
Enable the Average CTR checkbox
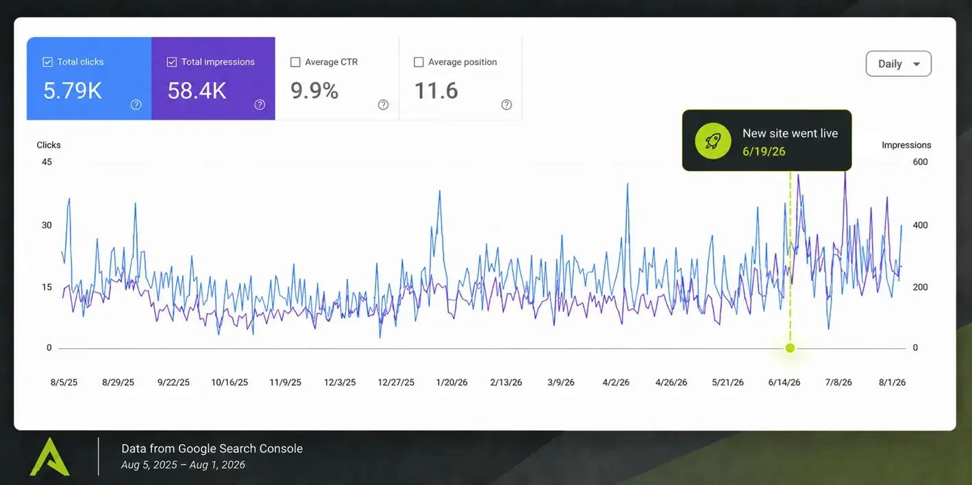[x=295, y=62]
